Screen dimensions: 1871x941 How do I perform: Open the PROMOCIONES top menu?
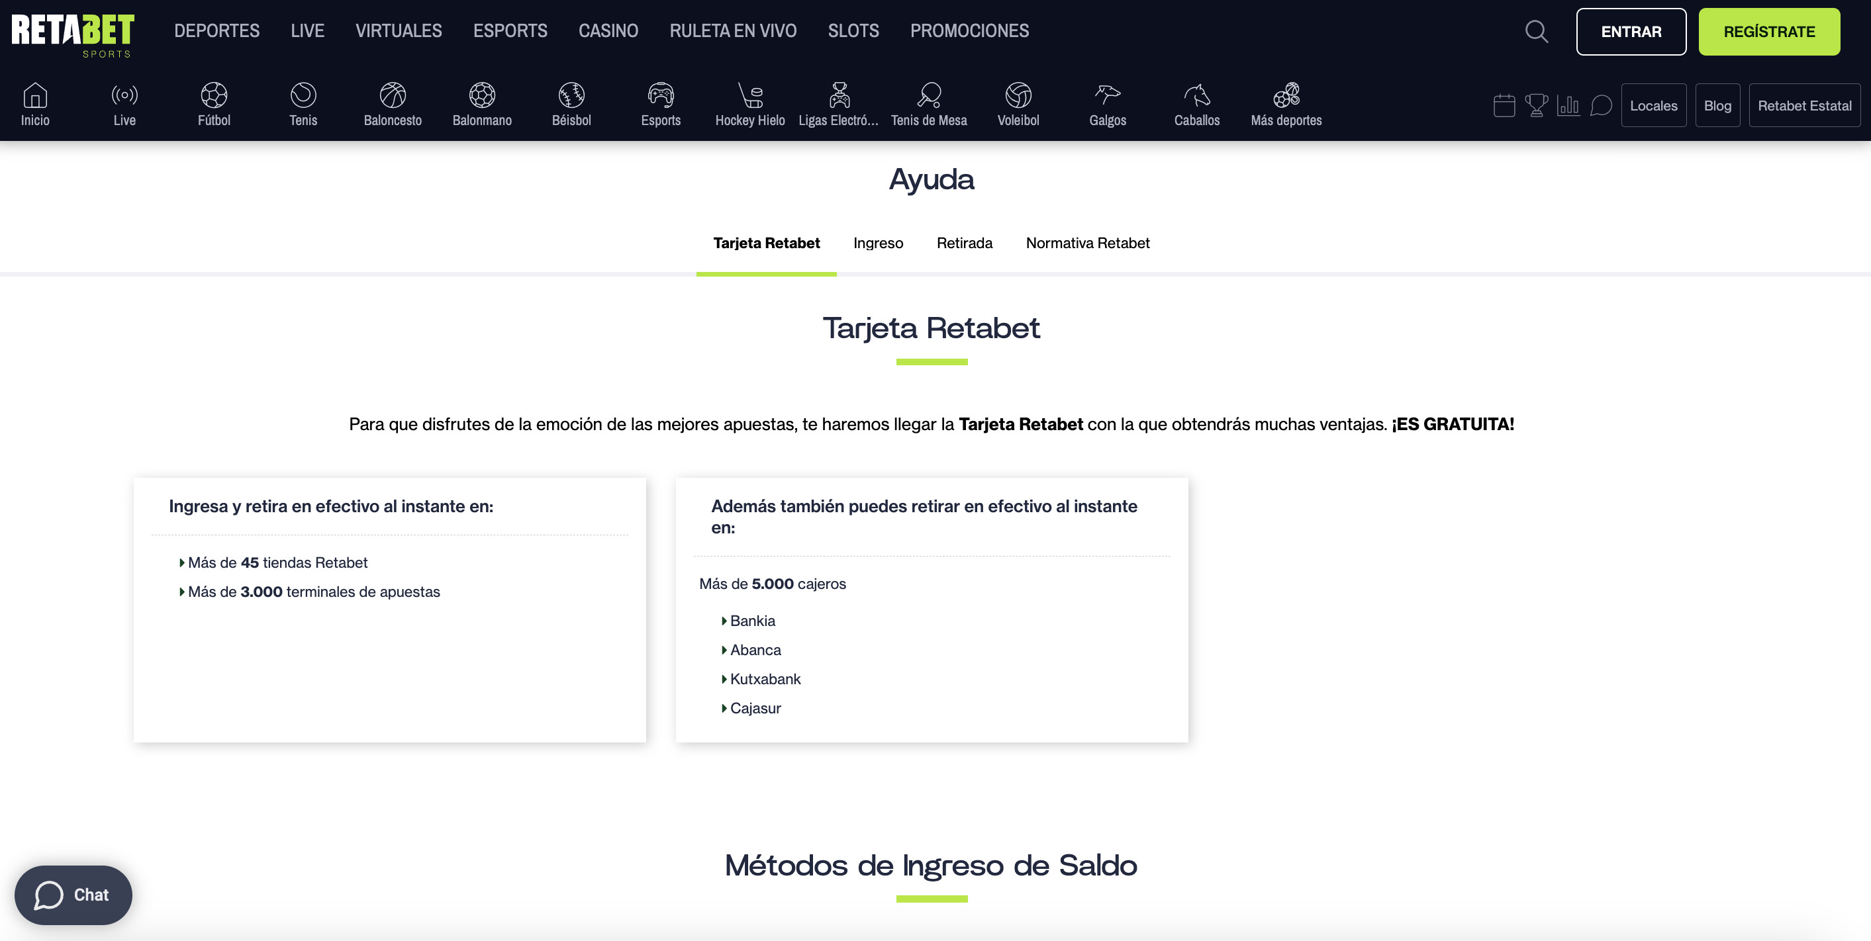(x=970, y=30)
